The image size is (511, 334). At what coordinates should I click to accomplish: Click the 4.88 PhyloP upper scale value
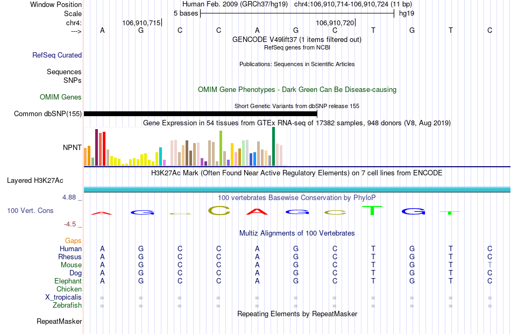tap(69, 197)
